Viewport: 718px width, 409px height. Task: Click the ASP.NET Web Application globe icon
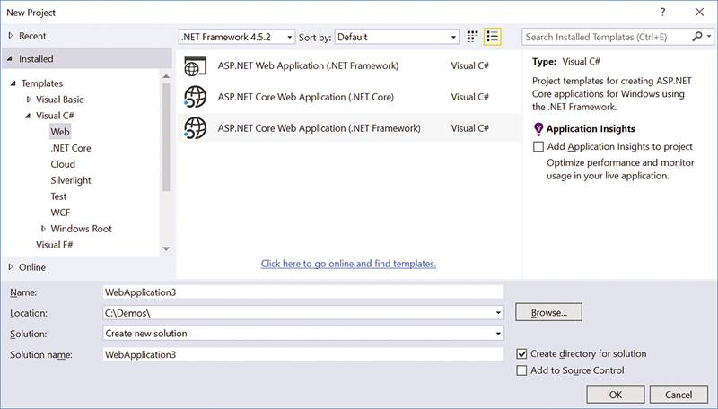tap(195, 66)
